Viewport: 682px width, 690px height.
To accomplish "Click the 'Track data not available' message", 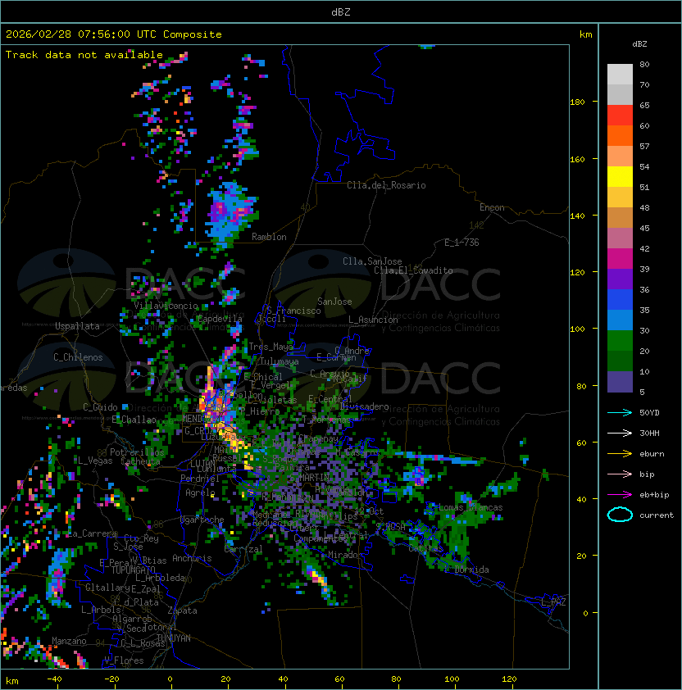I will pos(84,55).
